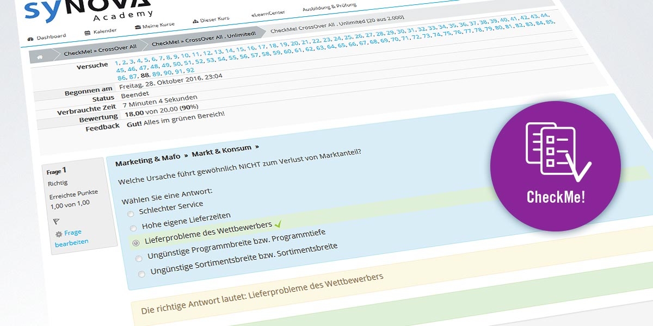The width and height of the screenshot is (653, 326).
Task: Open attempt number 86 link
Action: coord(121,78)
